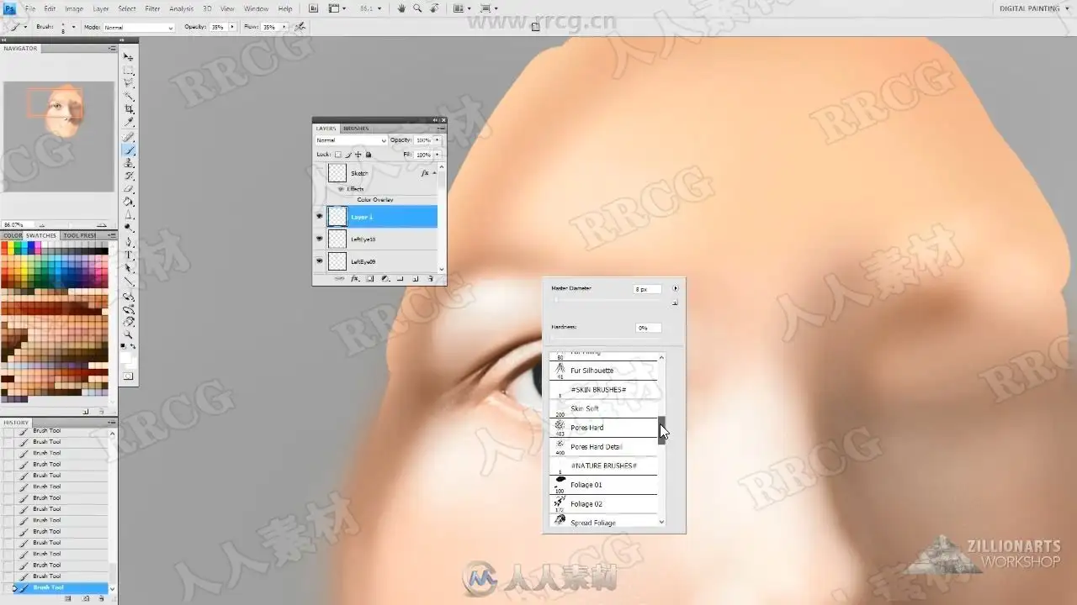Select the Eyedropper tool
This screenshot has height=605, width=1077.
tap(129, 123)
